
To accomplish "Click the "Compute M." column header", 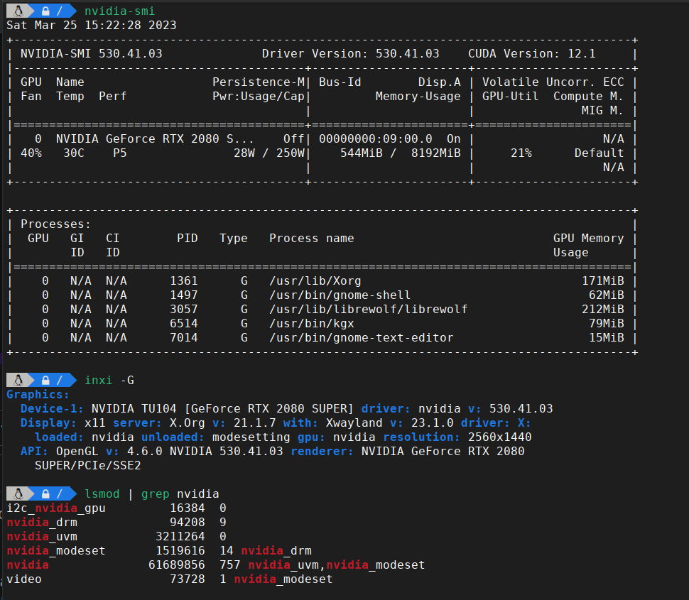I will 588,96.
